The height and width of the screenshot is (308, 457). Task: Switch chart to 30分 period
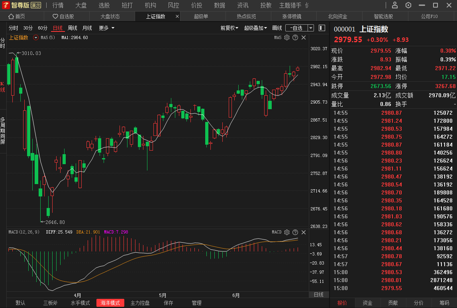[28, 28]
